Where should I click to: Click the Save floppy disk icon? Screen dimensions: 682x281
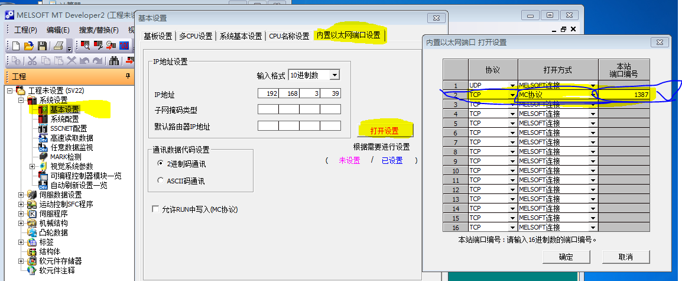click(x=42, y=46)
